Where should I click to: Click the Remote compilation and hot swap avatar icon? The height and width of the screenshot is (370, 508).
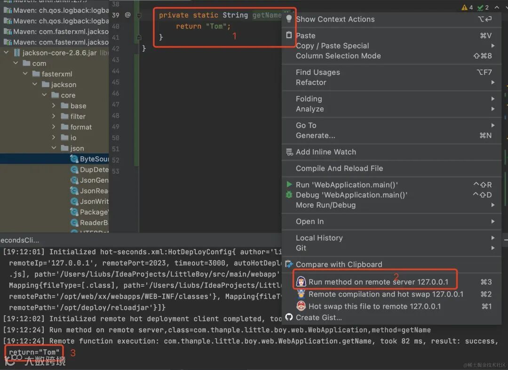(301, 294)
